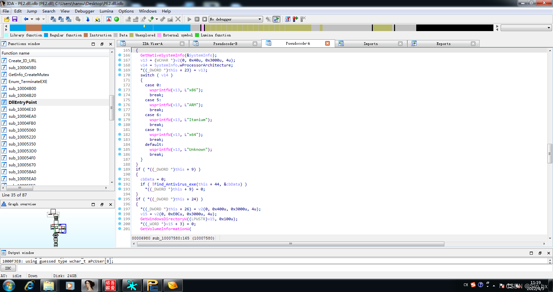Click the first binoculars search icon
The image size is (553, 292).
point(53,19)
